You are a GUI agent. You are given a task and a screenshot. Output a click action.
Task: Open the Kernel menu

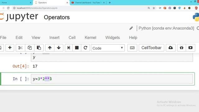coord(90,38)
